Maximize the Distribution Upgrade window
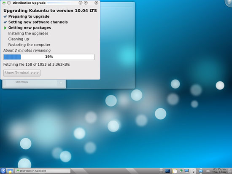The height and width of the screenshot is (174, 232). (x=86, y=3)
